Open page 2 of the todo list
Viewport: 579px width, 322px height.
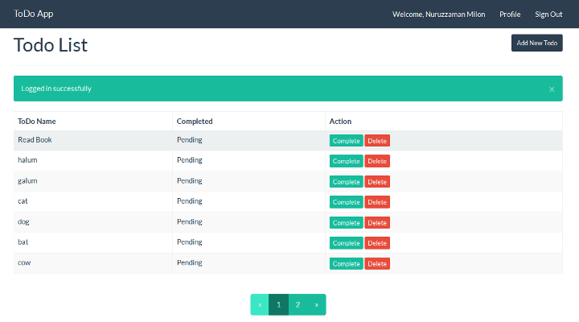(x=298, y=305)
